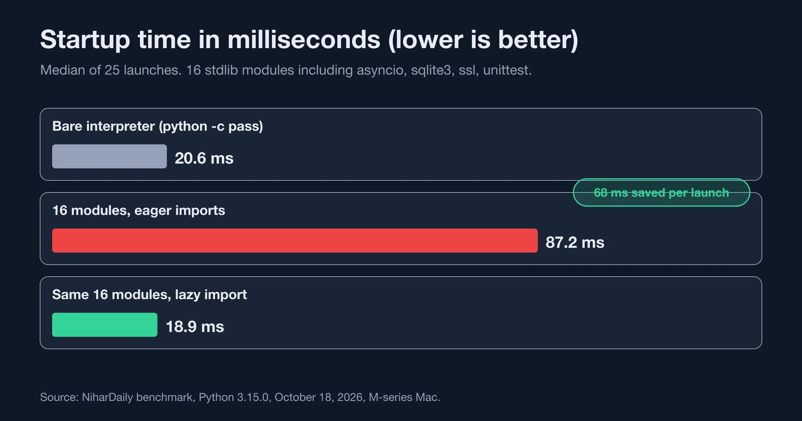Select the 18.9 ms value label
802x421 pixels.
pos(195,326)
